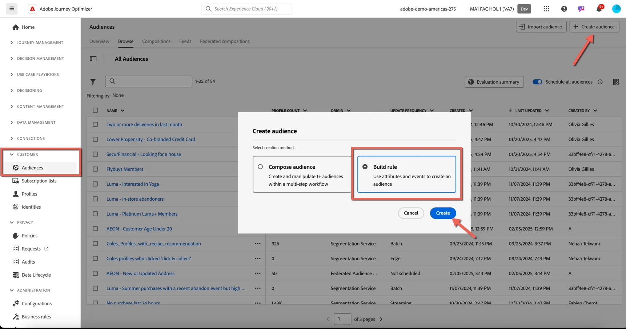The width and height of the screenshot is (626, 329).
Task: Click the Adobe logo icon
Action: [x=32, y=9]
